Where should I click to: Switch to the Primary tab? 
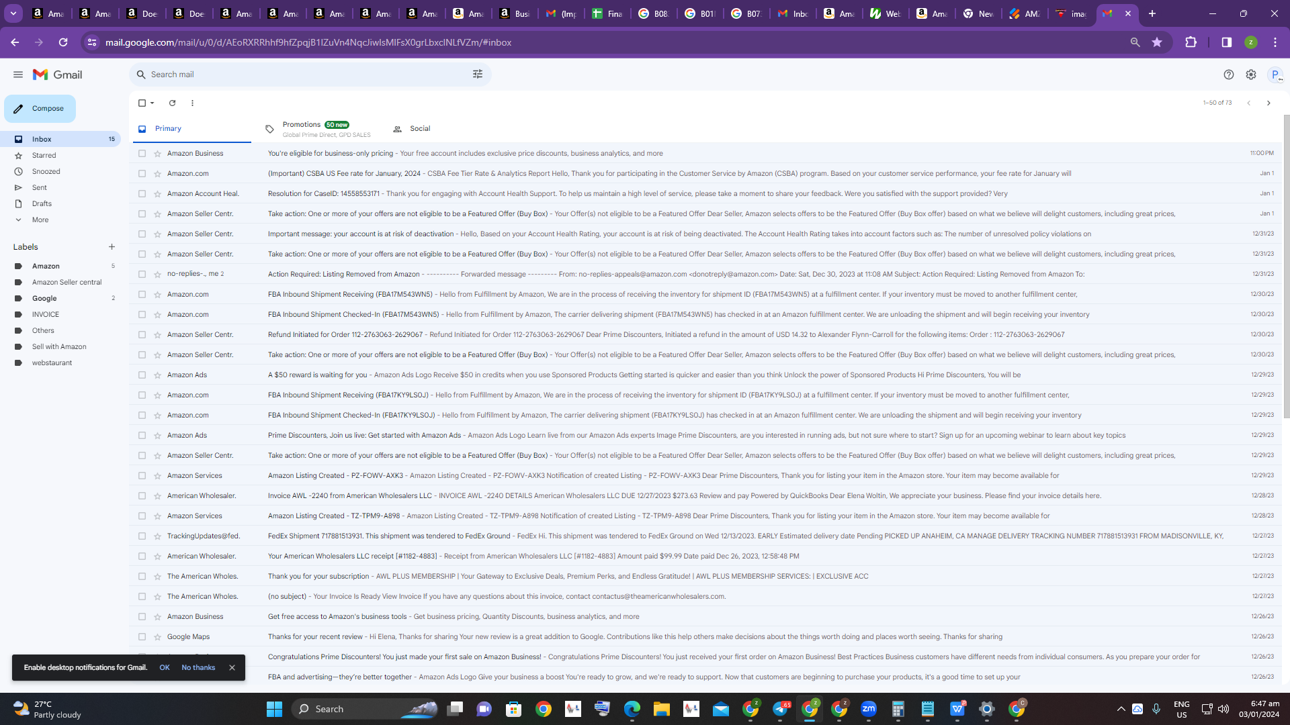coord(191,129)
